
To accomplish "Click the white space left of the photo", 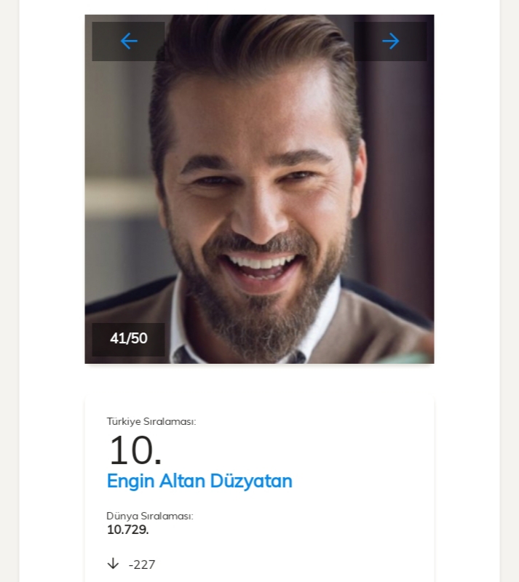I will pyautogui.click(x=52, y=189).
